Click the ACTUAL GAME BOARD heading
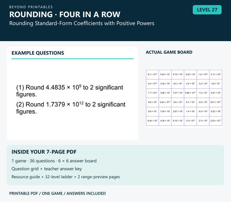Image resolution: width=231 pixels, height=202 pixels. 169,52
